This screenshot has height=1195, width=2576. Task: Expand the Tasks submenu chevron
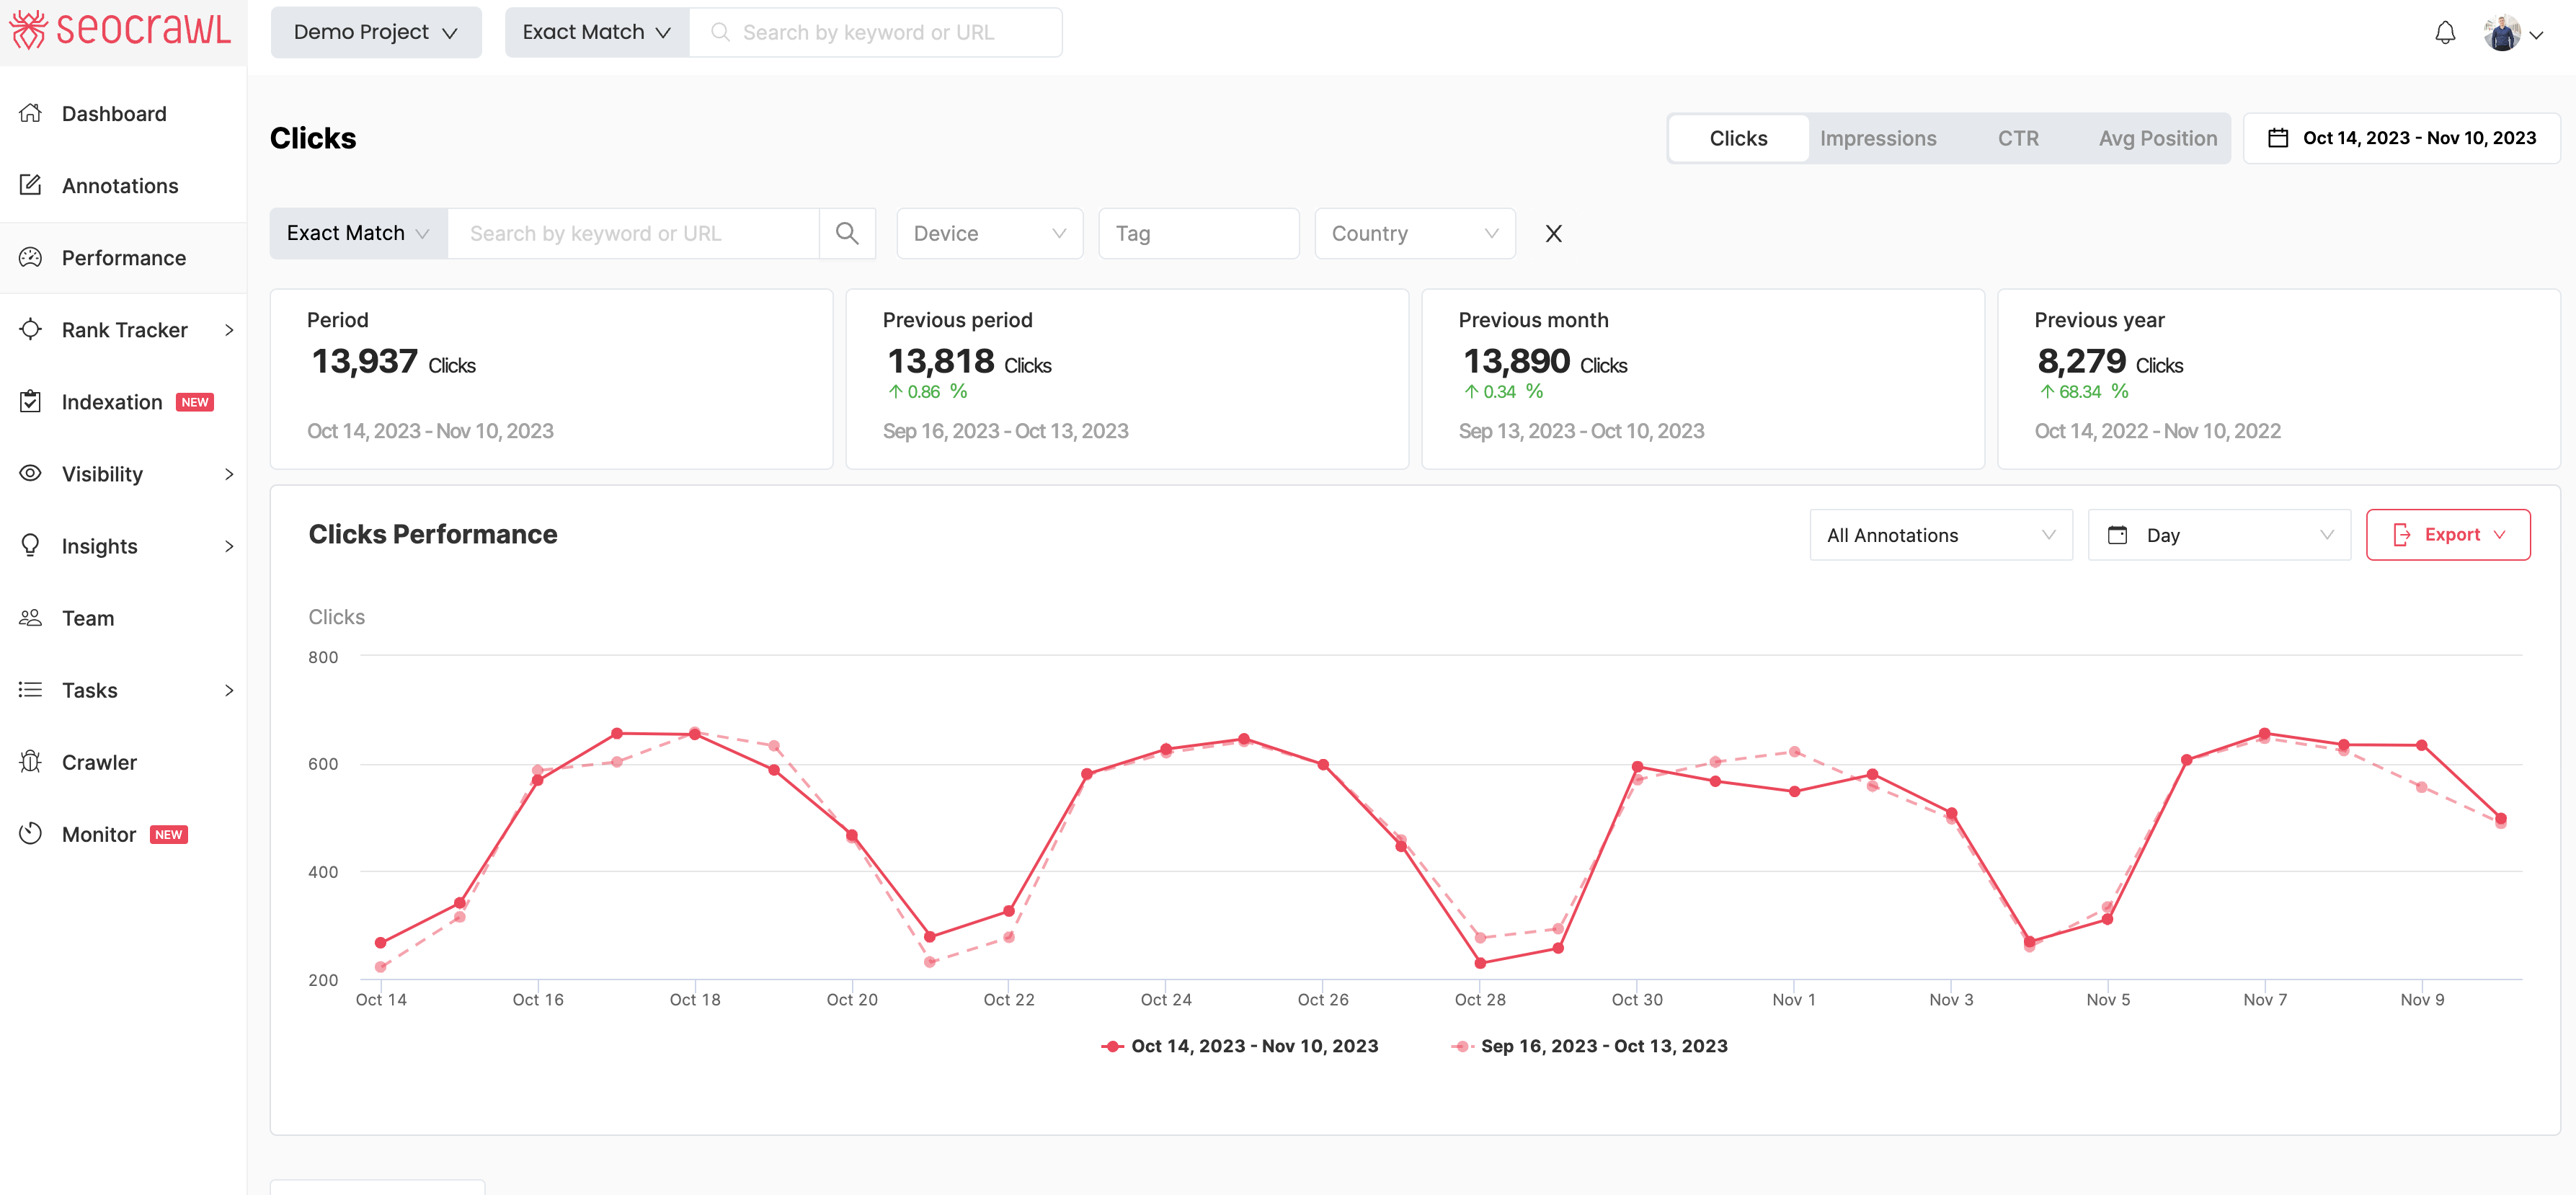(229, 690)
